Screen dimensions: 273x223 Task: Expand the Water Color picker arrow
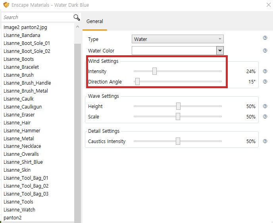point(220,50)
